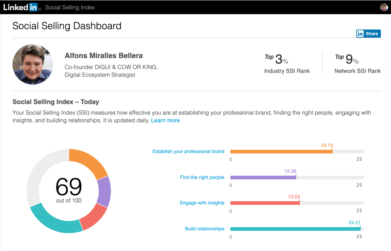Viewport: 391px width, 251px height.
Task: Select Alfons Miralles Bellera's profile photo
Action: tap(33, 64)
